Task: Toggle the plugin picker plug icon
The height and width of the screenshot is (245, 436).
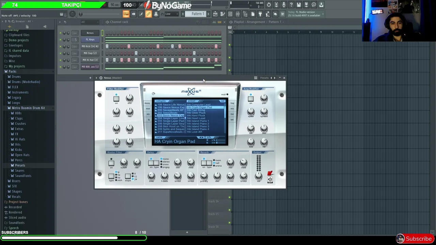Action: [260, 14]
